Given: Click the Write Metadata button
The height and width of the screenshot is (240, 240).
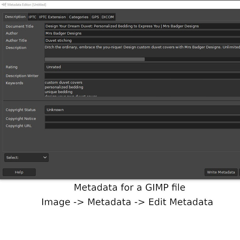Looking at the screenshot, I should 221,172.
